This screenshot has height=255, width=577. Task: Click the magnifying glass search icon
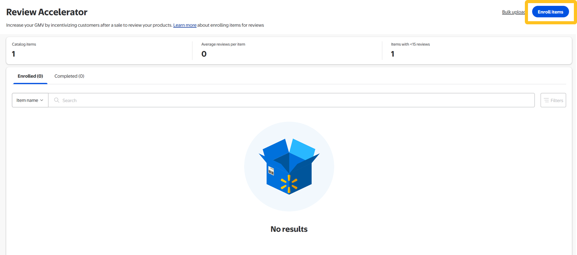pos(57,100)
